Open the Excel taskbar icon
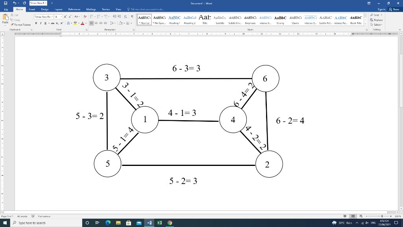This screenshot has height=227, width=403. click(159, 223)
